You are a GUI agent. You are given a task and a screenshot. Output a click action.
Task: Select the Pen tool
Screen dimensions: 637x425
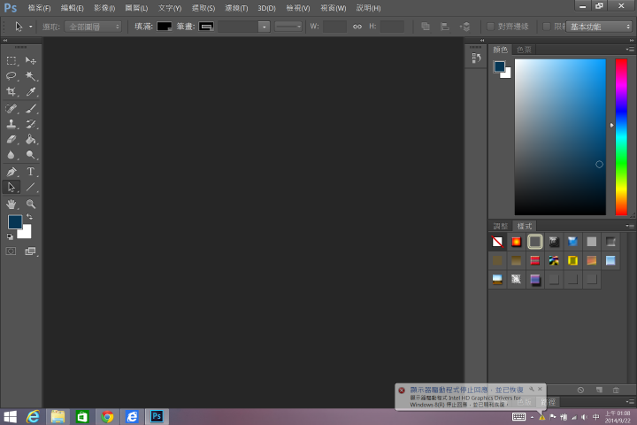pos(12,172)
